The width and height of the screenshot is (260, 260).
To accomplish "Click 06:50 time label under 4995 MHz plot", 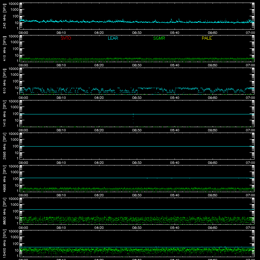I will 213,195.
